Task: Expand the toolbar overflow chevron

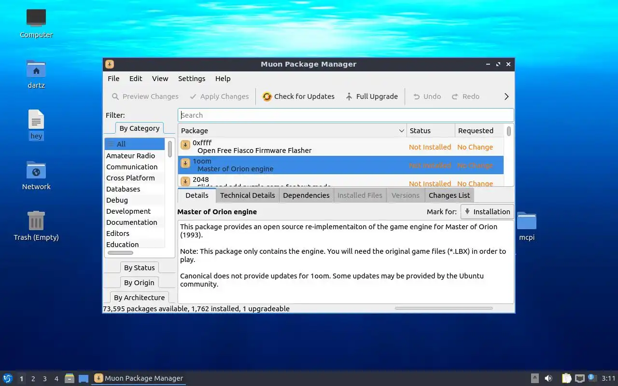Action: coord(506,96)
